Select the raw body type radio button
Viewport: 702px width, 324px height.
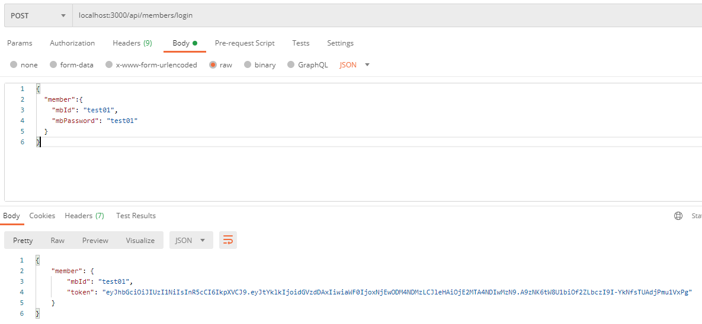tap(213, 65)
